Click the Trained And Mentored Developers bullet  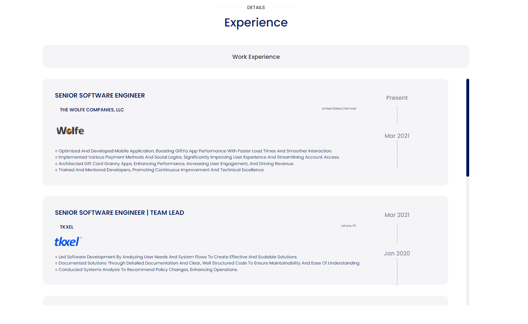point(160,170)
